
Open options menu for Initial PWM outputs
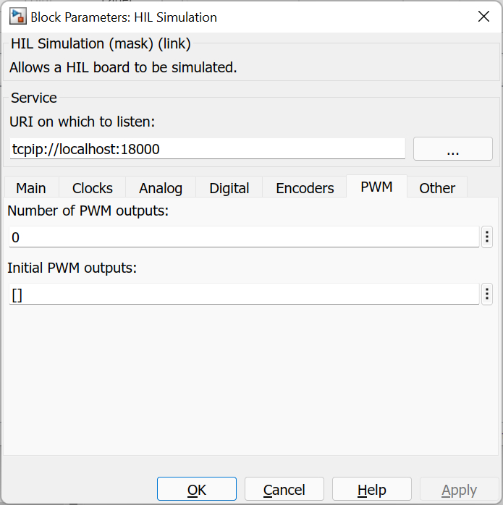[487, 294]
